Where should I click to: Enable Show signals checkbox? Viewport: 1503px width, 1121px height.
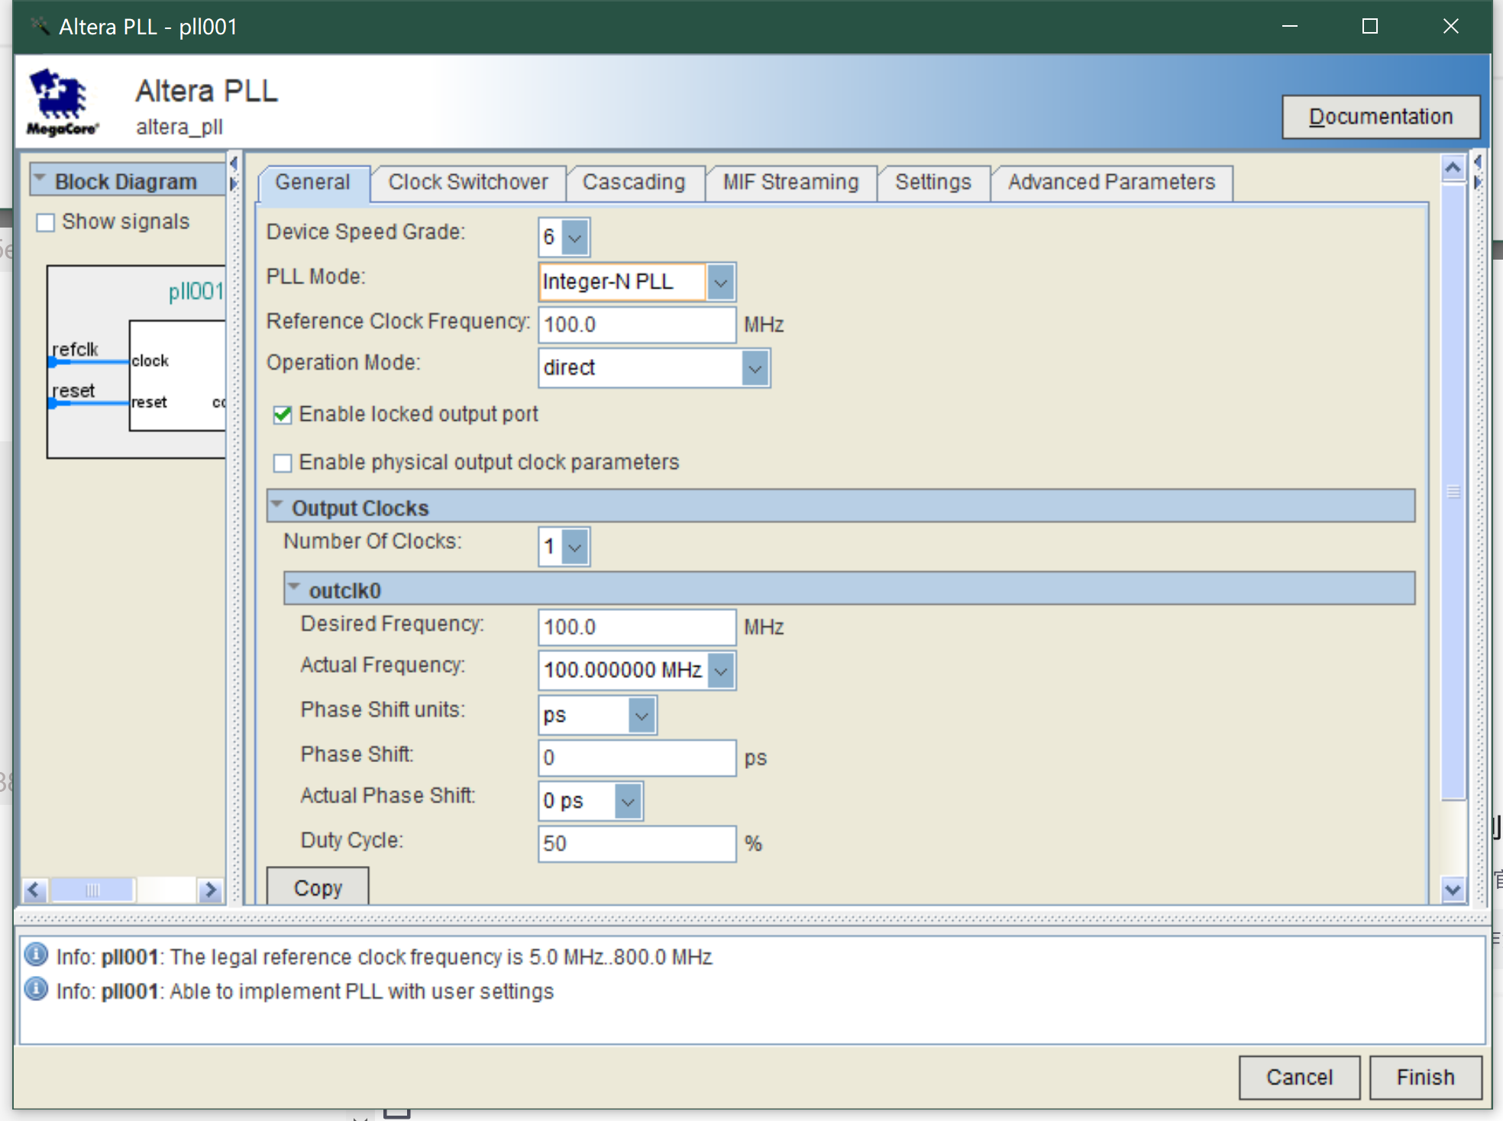(46, 222)
